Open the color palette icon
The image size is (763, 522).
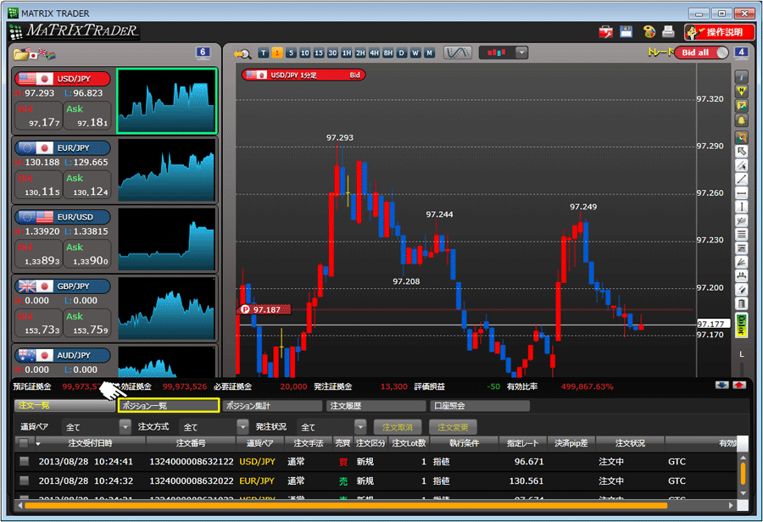tap(649, 32)
